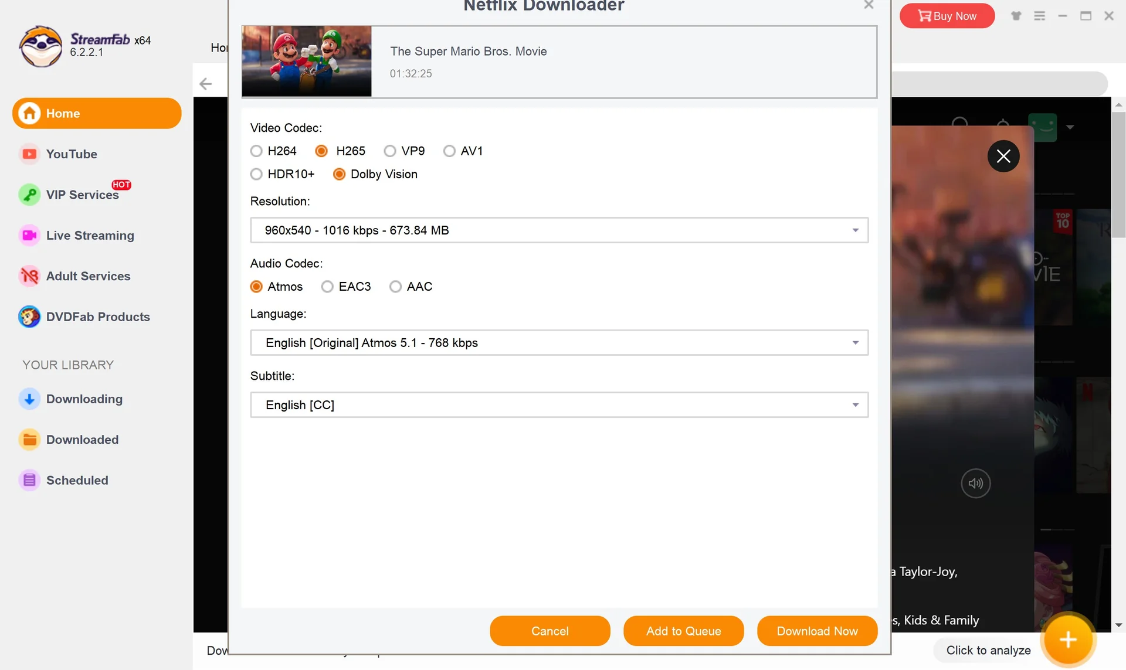Click the Live Streaming camera icon
The height and width of the screenshot is (670, 1126).
(x=29, y=236)
